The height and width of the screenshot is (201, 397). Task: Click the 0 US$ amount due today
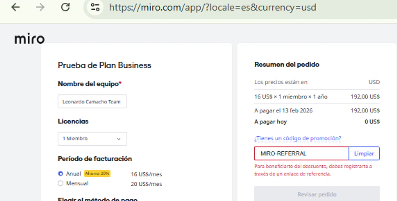coord(372,122)
